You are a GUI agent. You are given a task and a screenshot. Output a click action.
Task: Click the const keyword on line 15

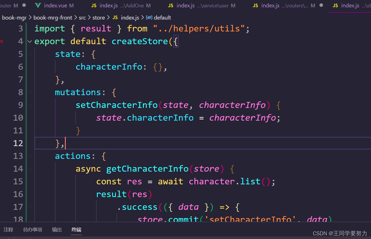coord(109,182)
